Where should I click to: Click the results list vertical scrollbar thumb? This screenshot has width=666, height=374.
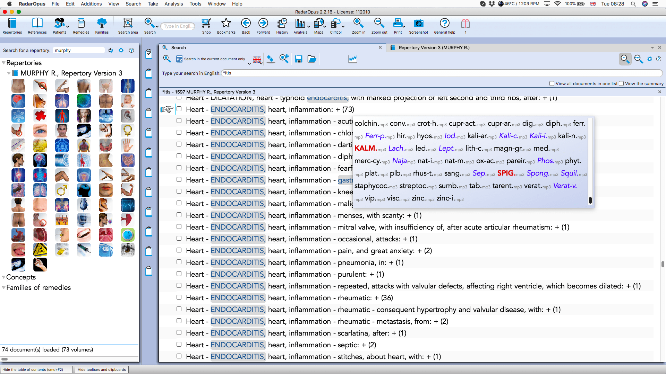point(663,264)
